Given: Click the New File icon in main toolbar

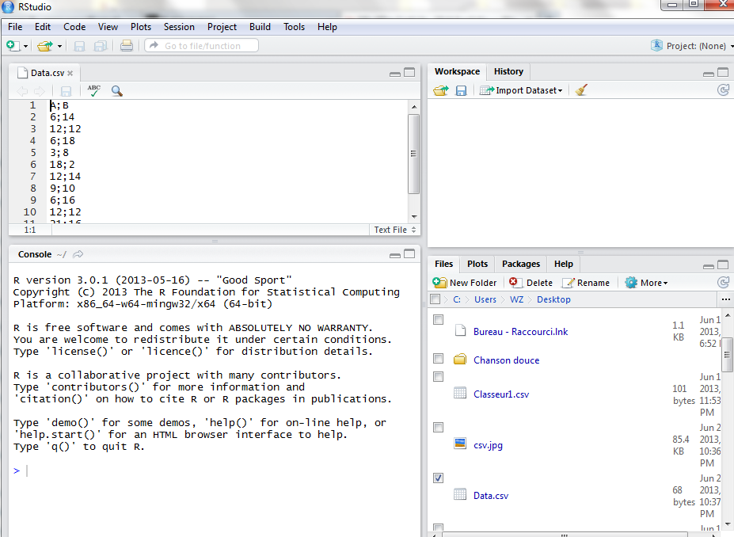Looking at the screenshot, I should [13, 46].
